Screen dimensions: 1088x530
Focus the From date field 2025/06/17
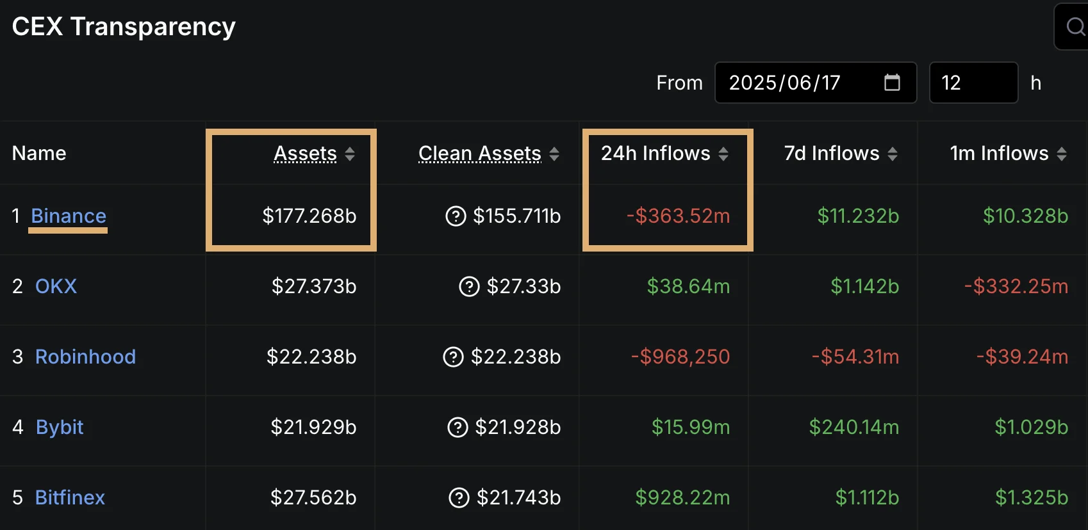tap(816, 83)
